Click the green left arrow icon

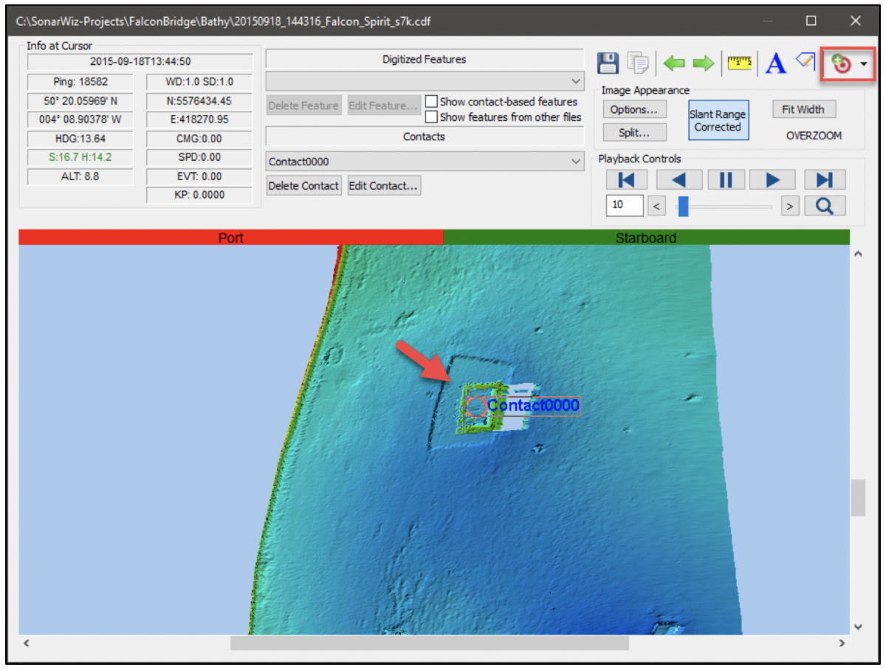[x=674, y=63]
